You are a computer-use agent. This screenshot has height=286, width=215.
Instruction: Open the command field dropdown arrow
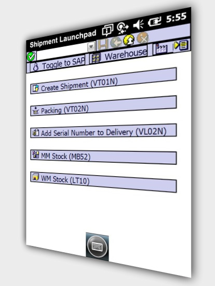(91, 47)
